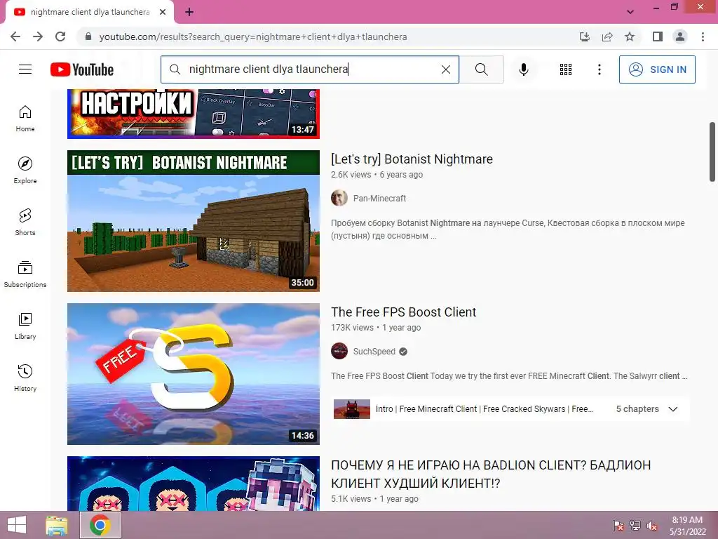Reload the page
The width and height of the screenshot is (718, 539).
[60, 36]
